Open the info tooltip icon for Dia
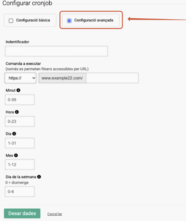 (x=14, y=134)
